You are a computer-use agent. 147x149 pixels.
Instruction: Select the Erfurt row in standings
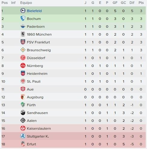pos(74,144)
